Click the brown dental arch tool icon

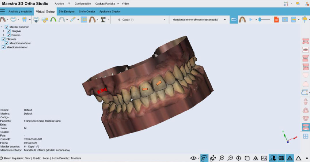(x=3, y=20)
